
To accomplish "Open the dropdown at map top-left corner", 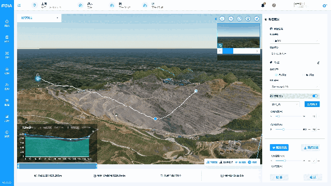I will click(x=39, y=18).
